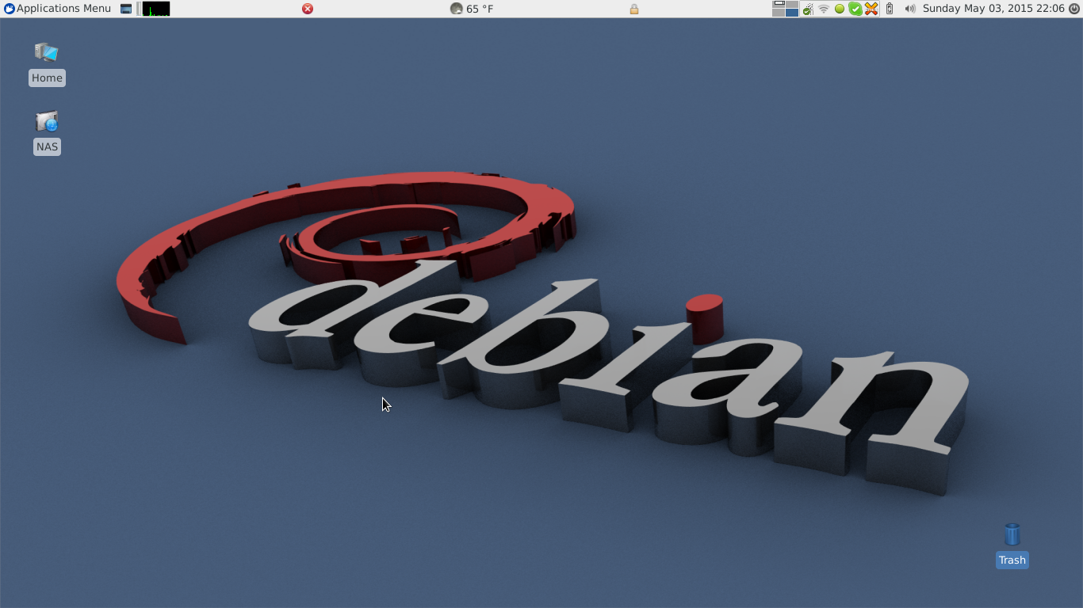This screenshot has width=1083, height=608.
Task: Open the 65 °F weather applet
Action: [472, 9]
